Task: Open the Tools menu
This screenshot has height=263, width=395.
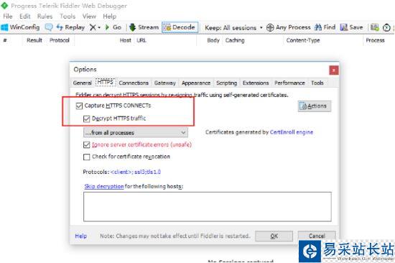Action: (x=68, y=17)
